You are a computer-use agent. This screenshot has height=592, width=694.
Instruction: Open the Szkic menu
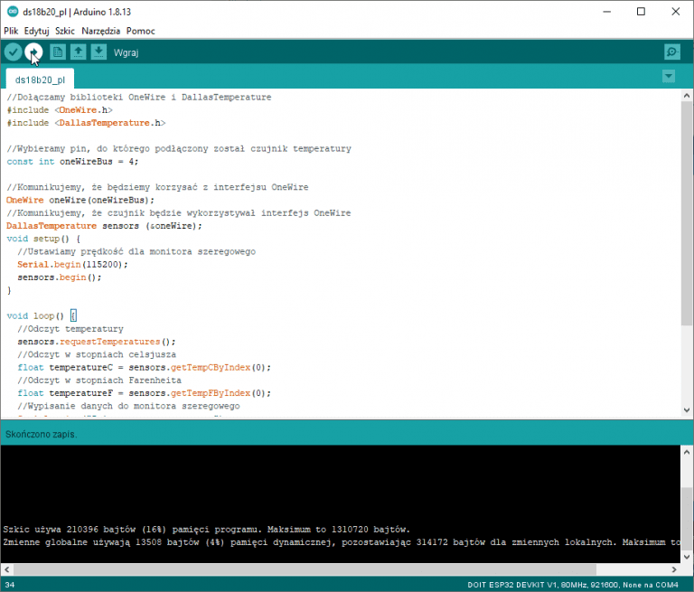(x=65, y=31)
